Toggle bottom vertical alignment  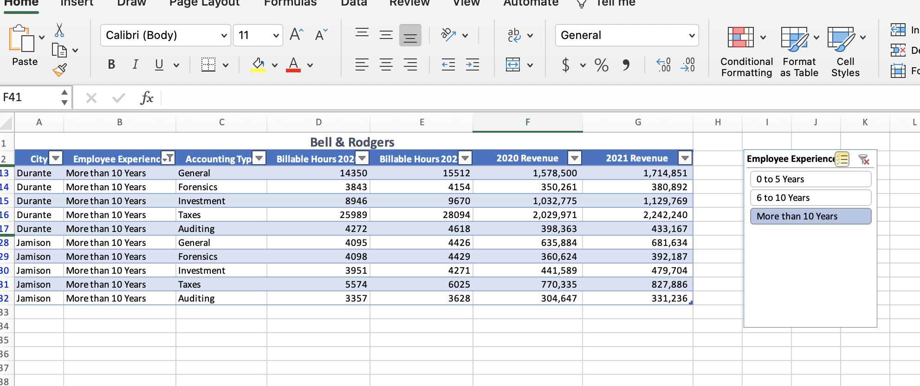click(x=410, y=35)
